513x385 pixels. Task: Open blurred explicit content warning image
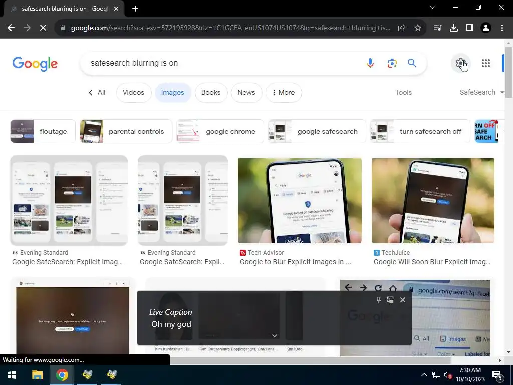(72, 317)
